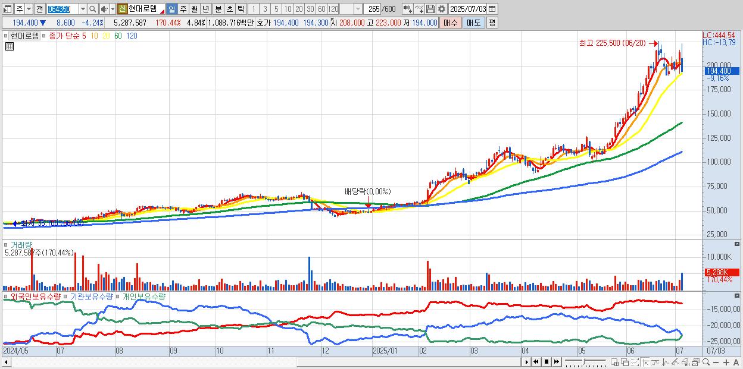Click the grid icon below 현대로템 legend
This screenshot has height=369, width=743.
pyautogui.click(x=9, y=46)
